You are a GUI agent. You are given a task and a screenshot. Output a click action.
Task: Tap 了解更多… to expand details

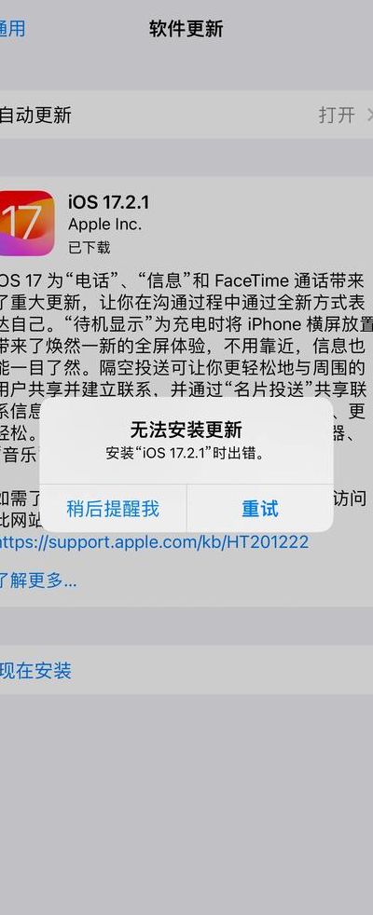tap(38, 580)
